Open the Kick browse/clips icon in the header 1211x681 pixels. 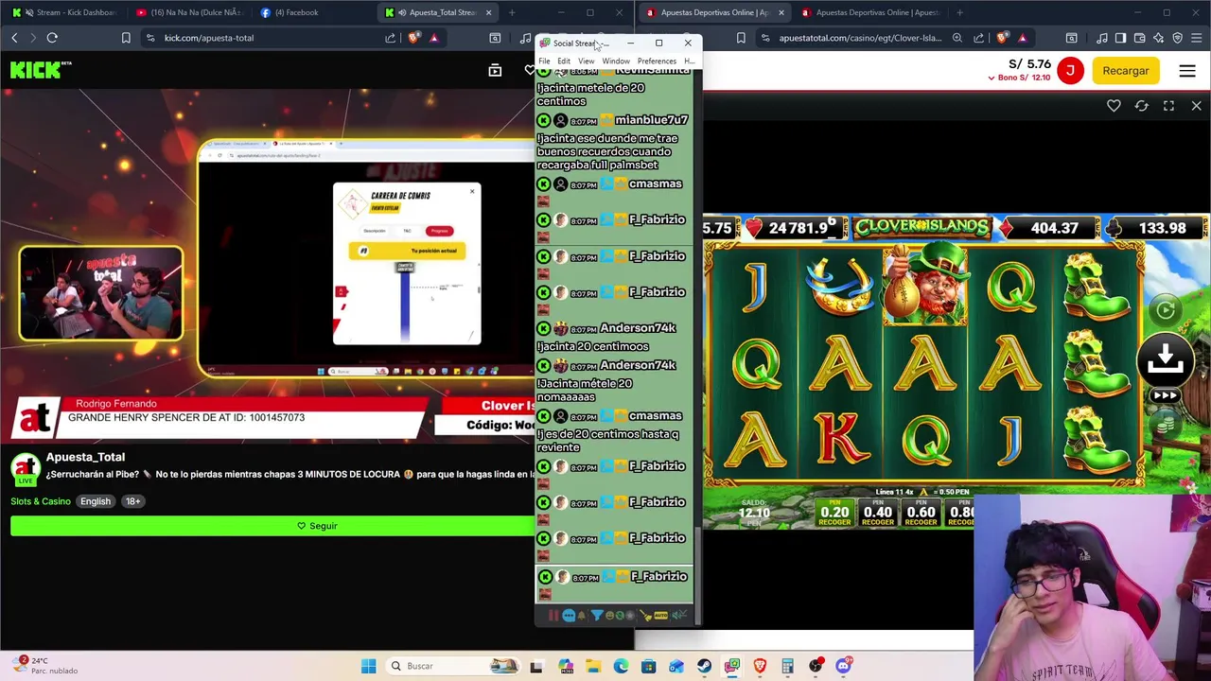coord(495,70)
